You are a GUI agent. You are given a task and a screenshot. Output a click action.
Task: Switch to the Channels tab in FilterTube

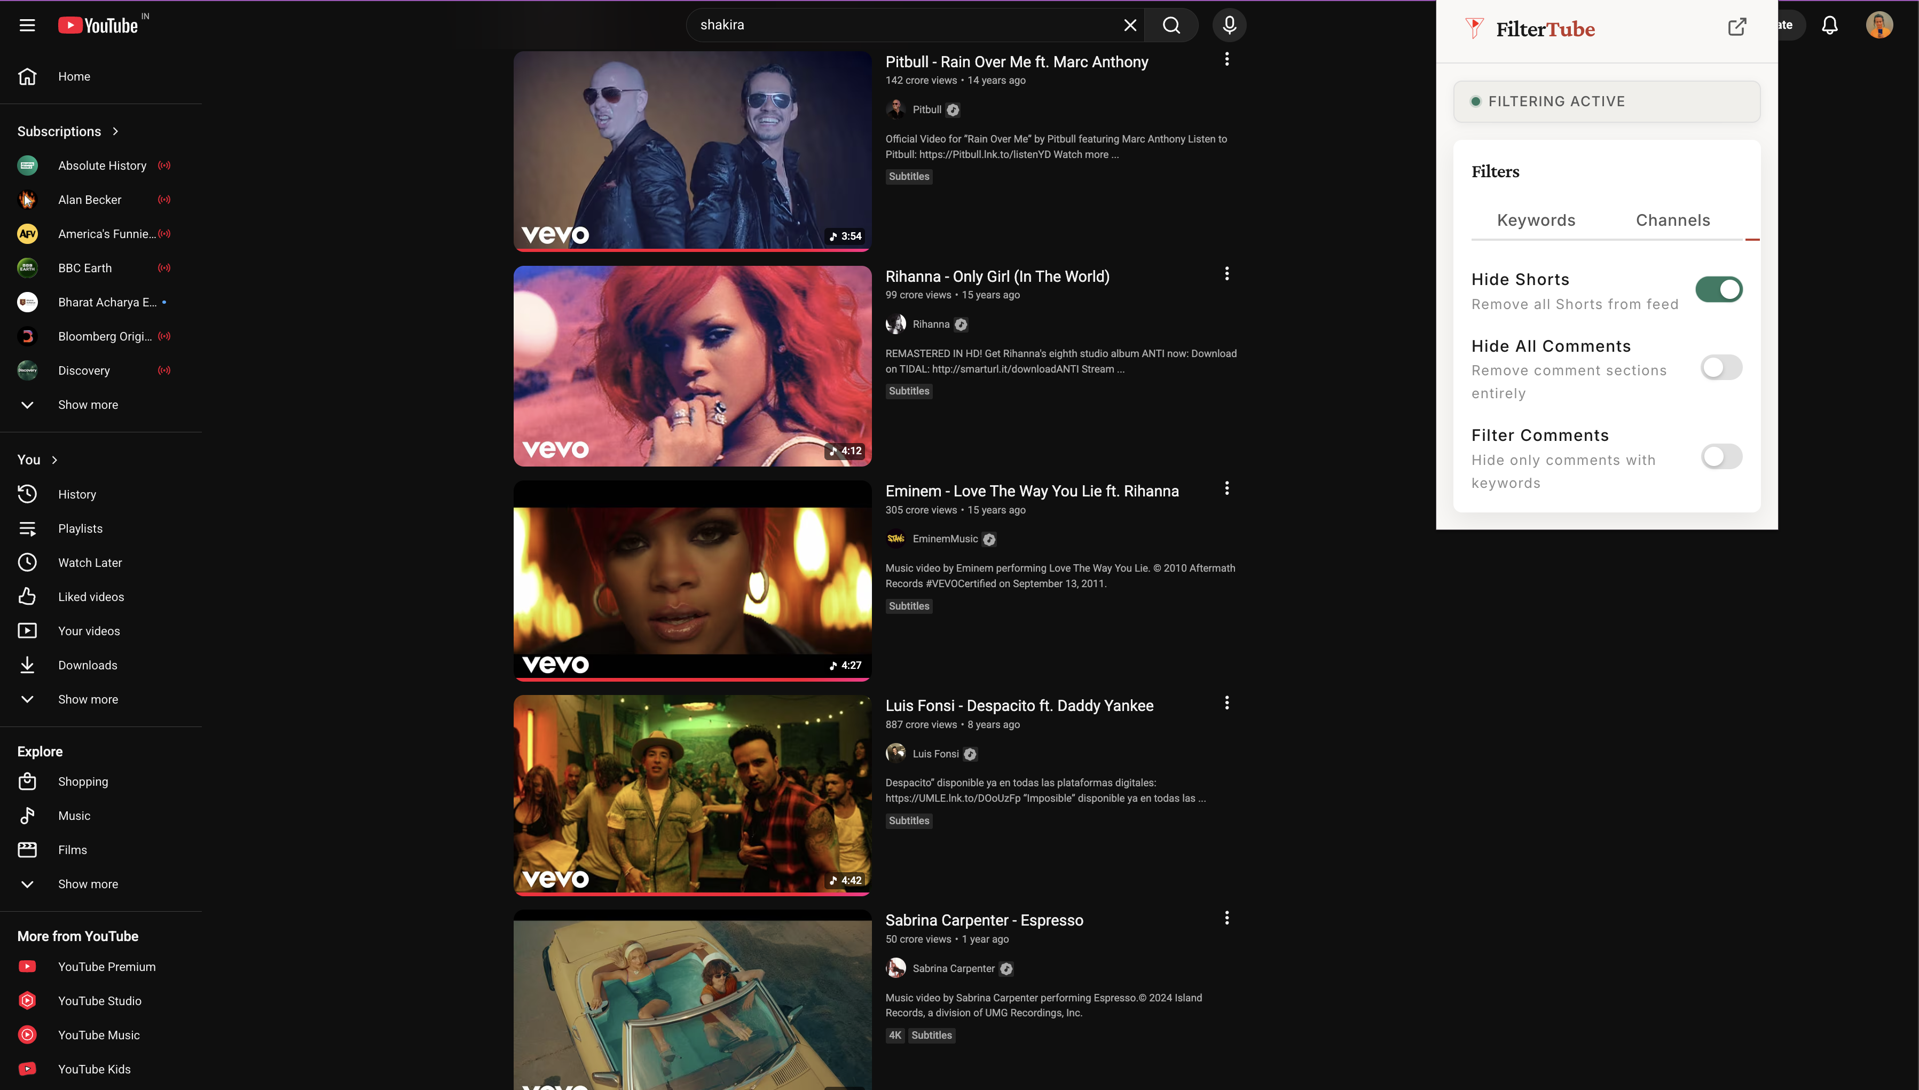click(x=1673, y=219)
